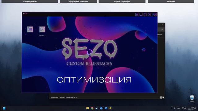
Task: Toggle the BlueStacks sidebar panel icon
Action: click(x=154, y=14)
